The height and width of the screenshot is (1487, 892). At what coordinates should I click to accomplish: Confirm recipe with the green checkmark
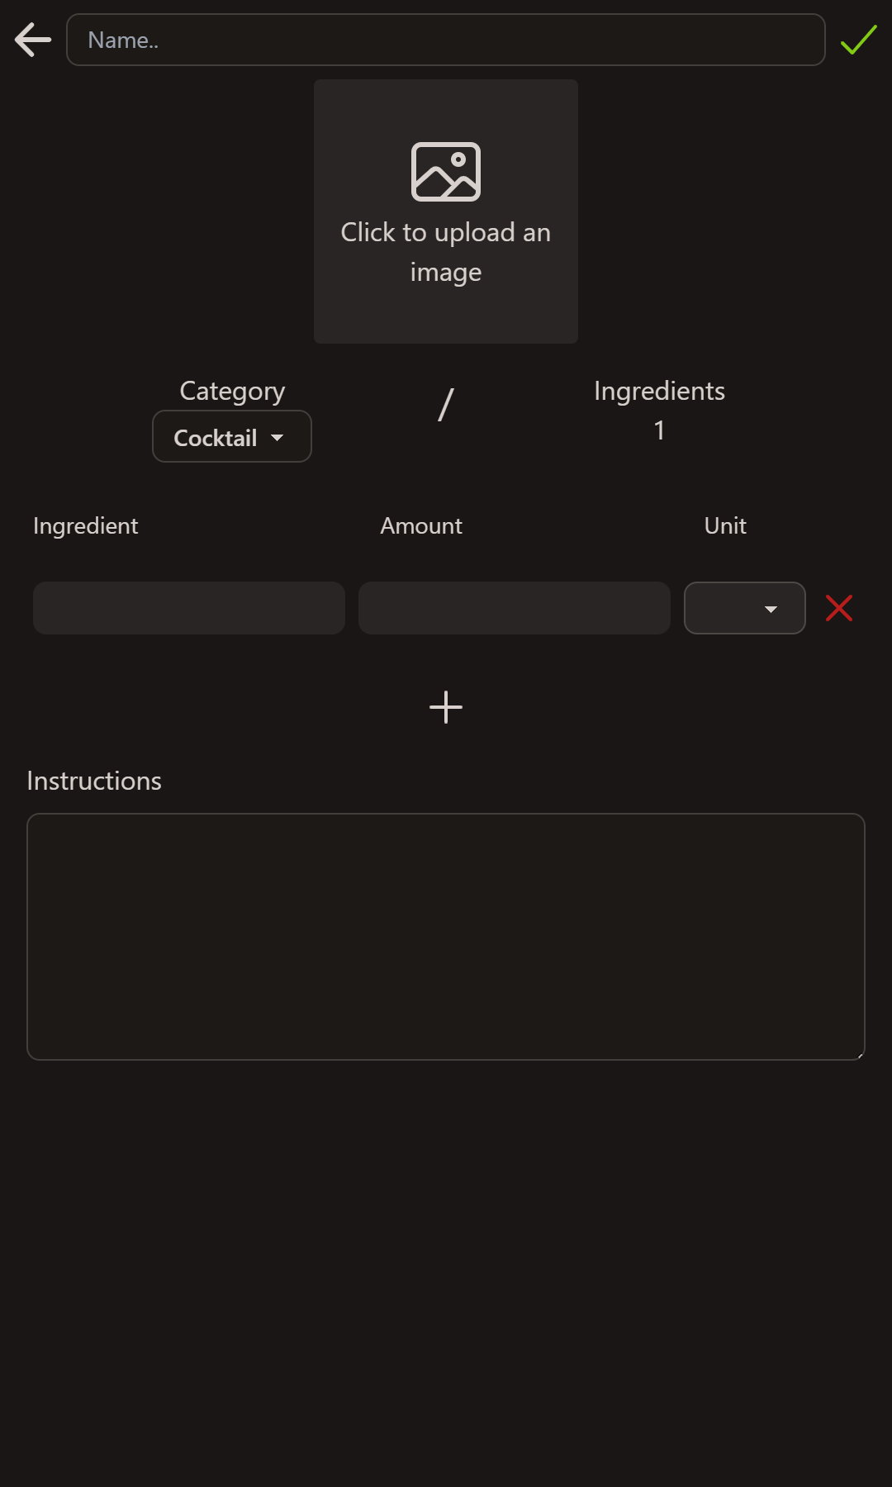pyautogui.click(x=858, y=40)
